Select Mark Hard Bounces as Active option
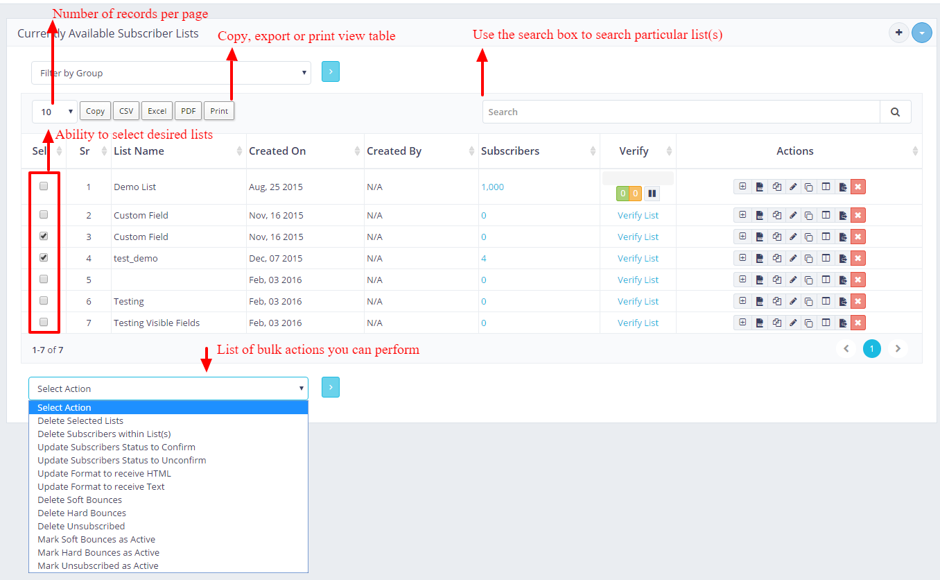Image resolution: width=940 pixels, height=580 pixels. click(98, 552)
